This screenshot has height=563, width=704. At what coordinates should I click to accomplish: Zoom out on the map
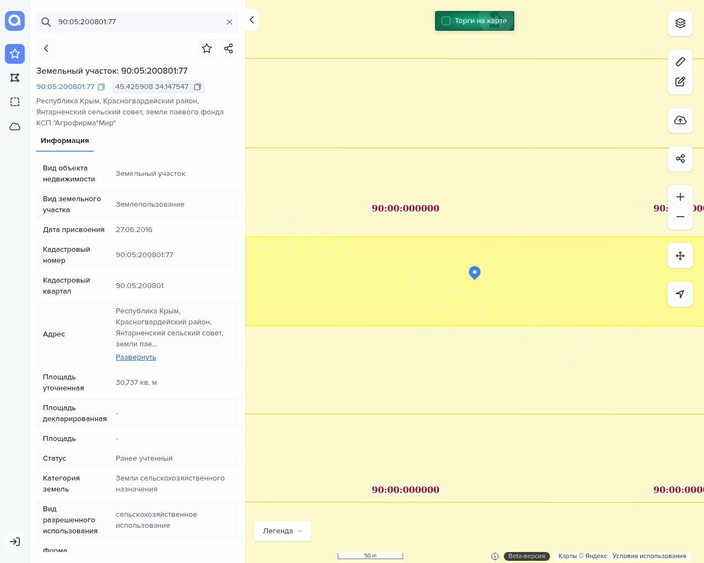[x=680, y=217]
